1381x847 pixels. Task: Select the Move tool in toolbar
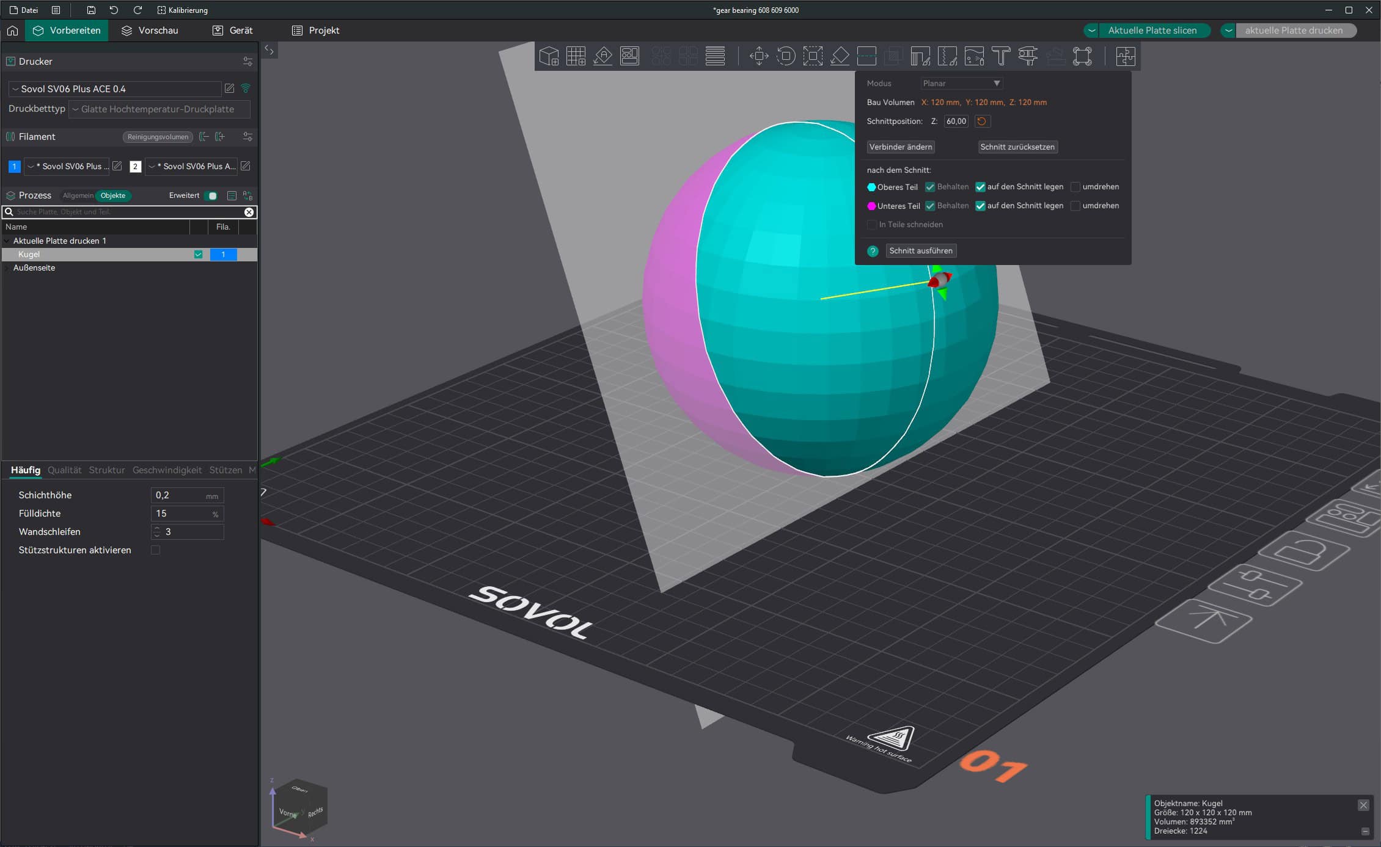tap(759, 56)
